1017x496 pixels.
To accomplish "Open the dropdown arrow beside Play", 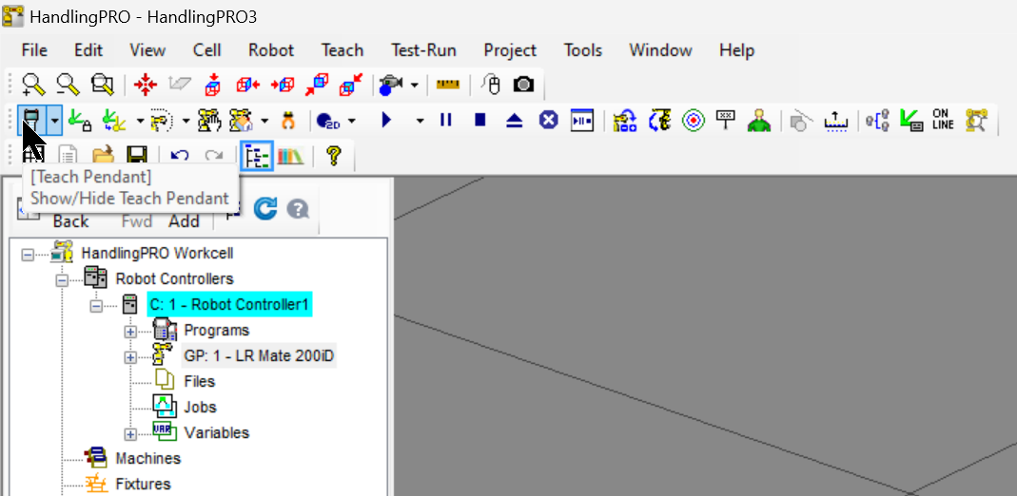I will coord(420,121).
